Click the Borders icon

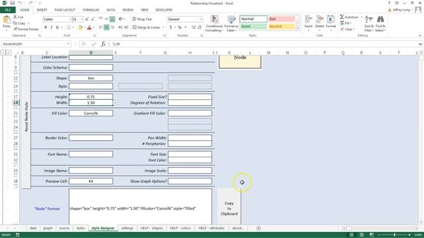pyautogui.click(x=69, y=27)
